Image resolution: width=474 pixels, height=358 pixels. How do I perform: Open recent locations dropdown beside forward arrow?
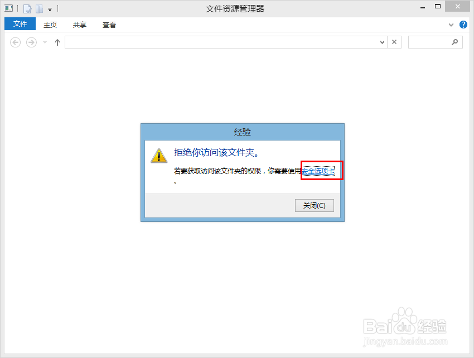[43, 42]
